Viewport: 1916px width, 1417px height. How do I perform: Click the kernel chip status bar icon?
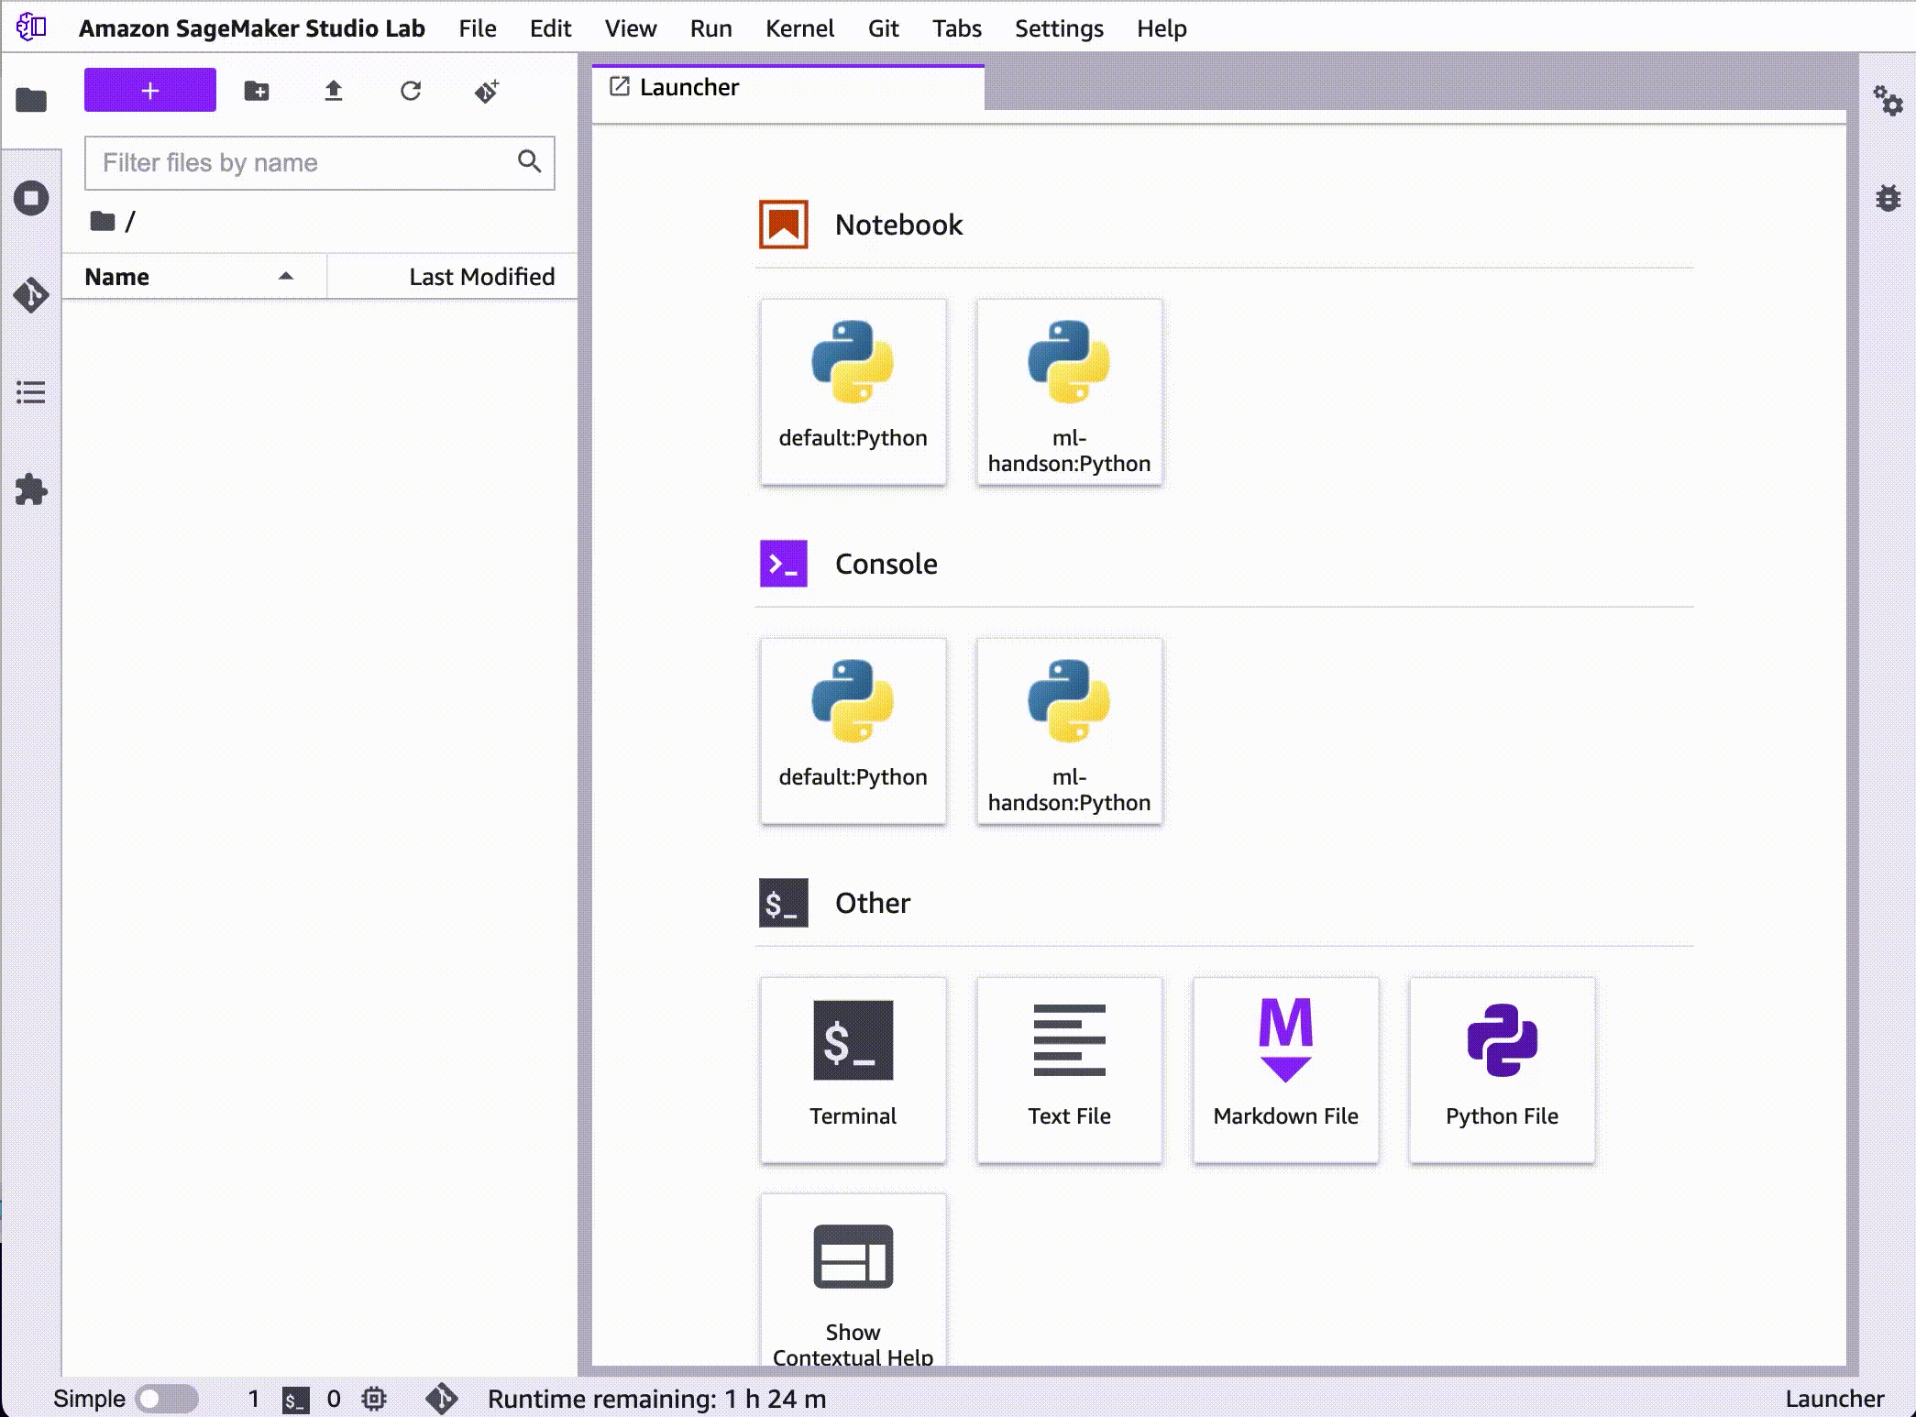(x=374, y=1399)
